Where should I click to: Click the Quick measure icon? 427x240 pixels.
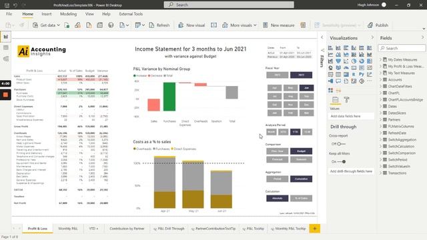tap(303, 25)
